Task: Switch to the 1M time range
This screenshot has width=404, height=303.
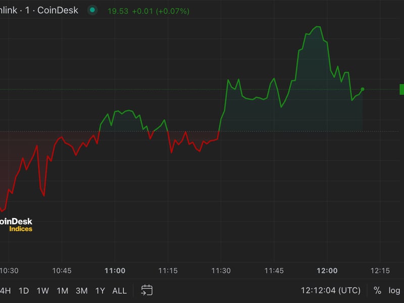Action: coord(62,290)
